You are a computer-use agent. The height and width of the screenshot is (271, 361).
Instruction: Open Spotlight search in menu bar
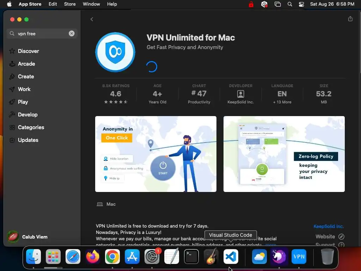[x=290, y=4]
